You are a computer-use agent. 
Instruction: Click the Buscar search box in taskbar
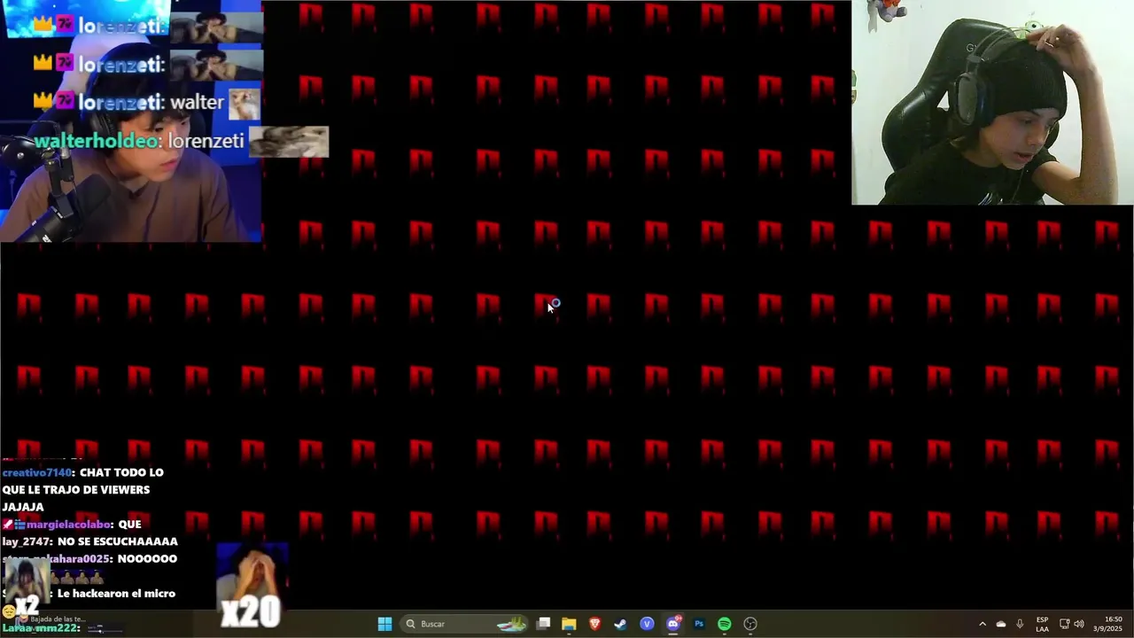point(466,624)
